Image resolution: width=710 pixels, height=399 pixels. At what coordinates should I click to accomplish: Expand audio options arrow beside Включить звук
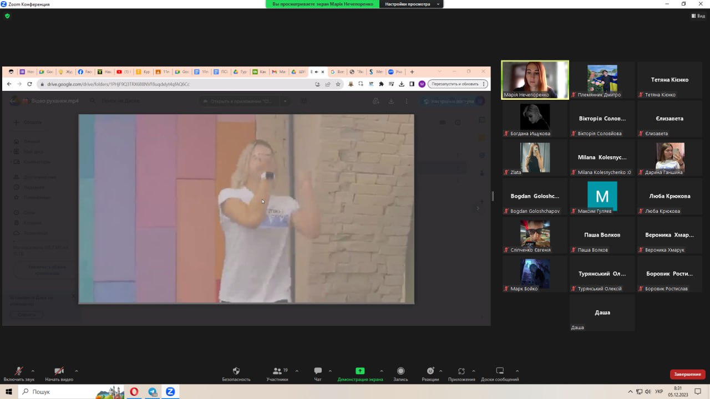click(33, 371)
